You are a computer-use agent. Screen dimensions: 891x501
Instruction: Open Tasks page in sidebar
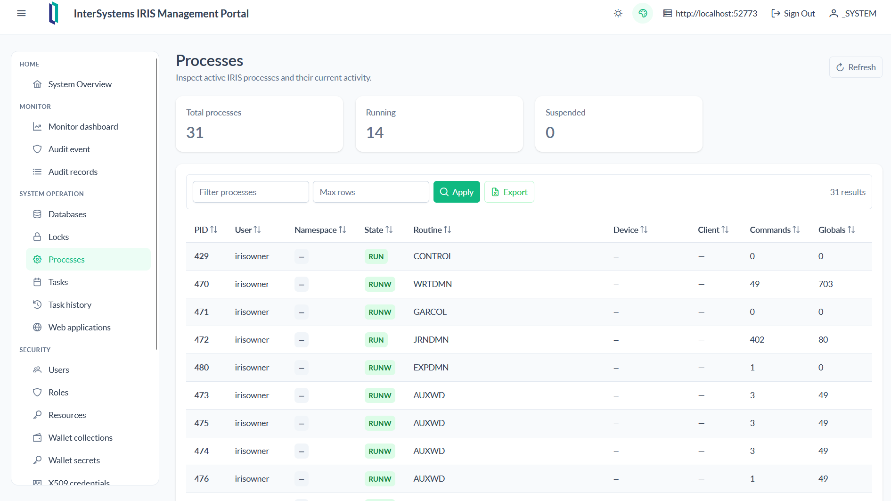pos(88,282)
